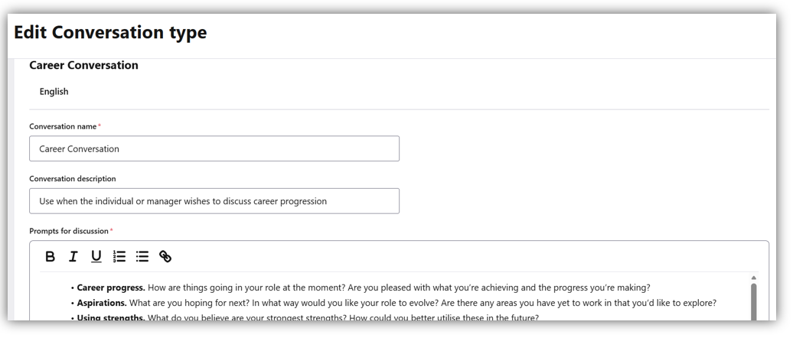The height and width of the screenshot is (338, 793).
Task: Toggle bold formatting in prompts editor
Action: pyautogui.click(x=51, y=257)
